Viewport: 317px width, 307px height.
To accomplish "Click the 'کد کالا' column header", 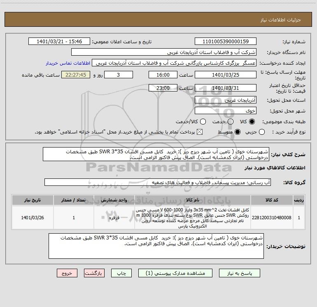I will pos(272,200).
